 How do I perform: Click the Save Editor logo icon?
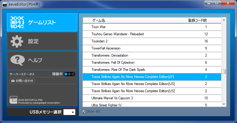point(13,100)
